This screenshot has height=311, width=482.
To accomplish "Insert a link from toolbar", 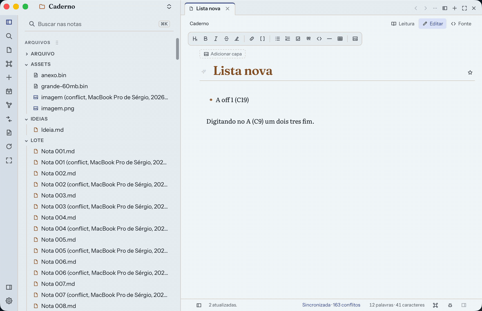I will click(x=252, y=39).
